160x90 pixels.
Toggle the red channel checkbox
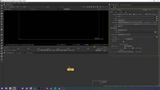(x=130, y=14)
